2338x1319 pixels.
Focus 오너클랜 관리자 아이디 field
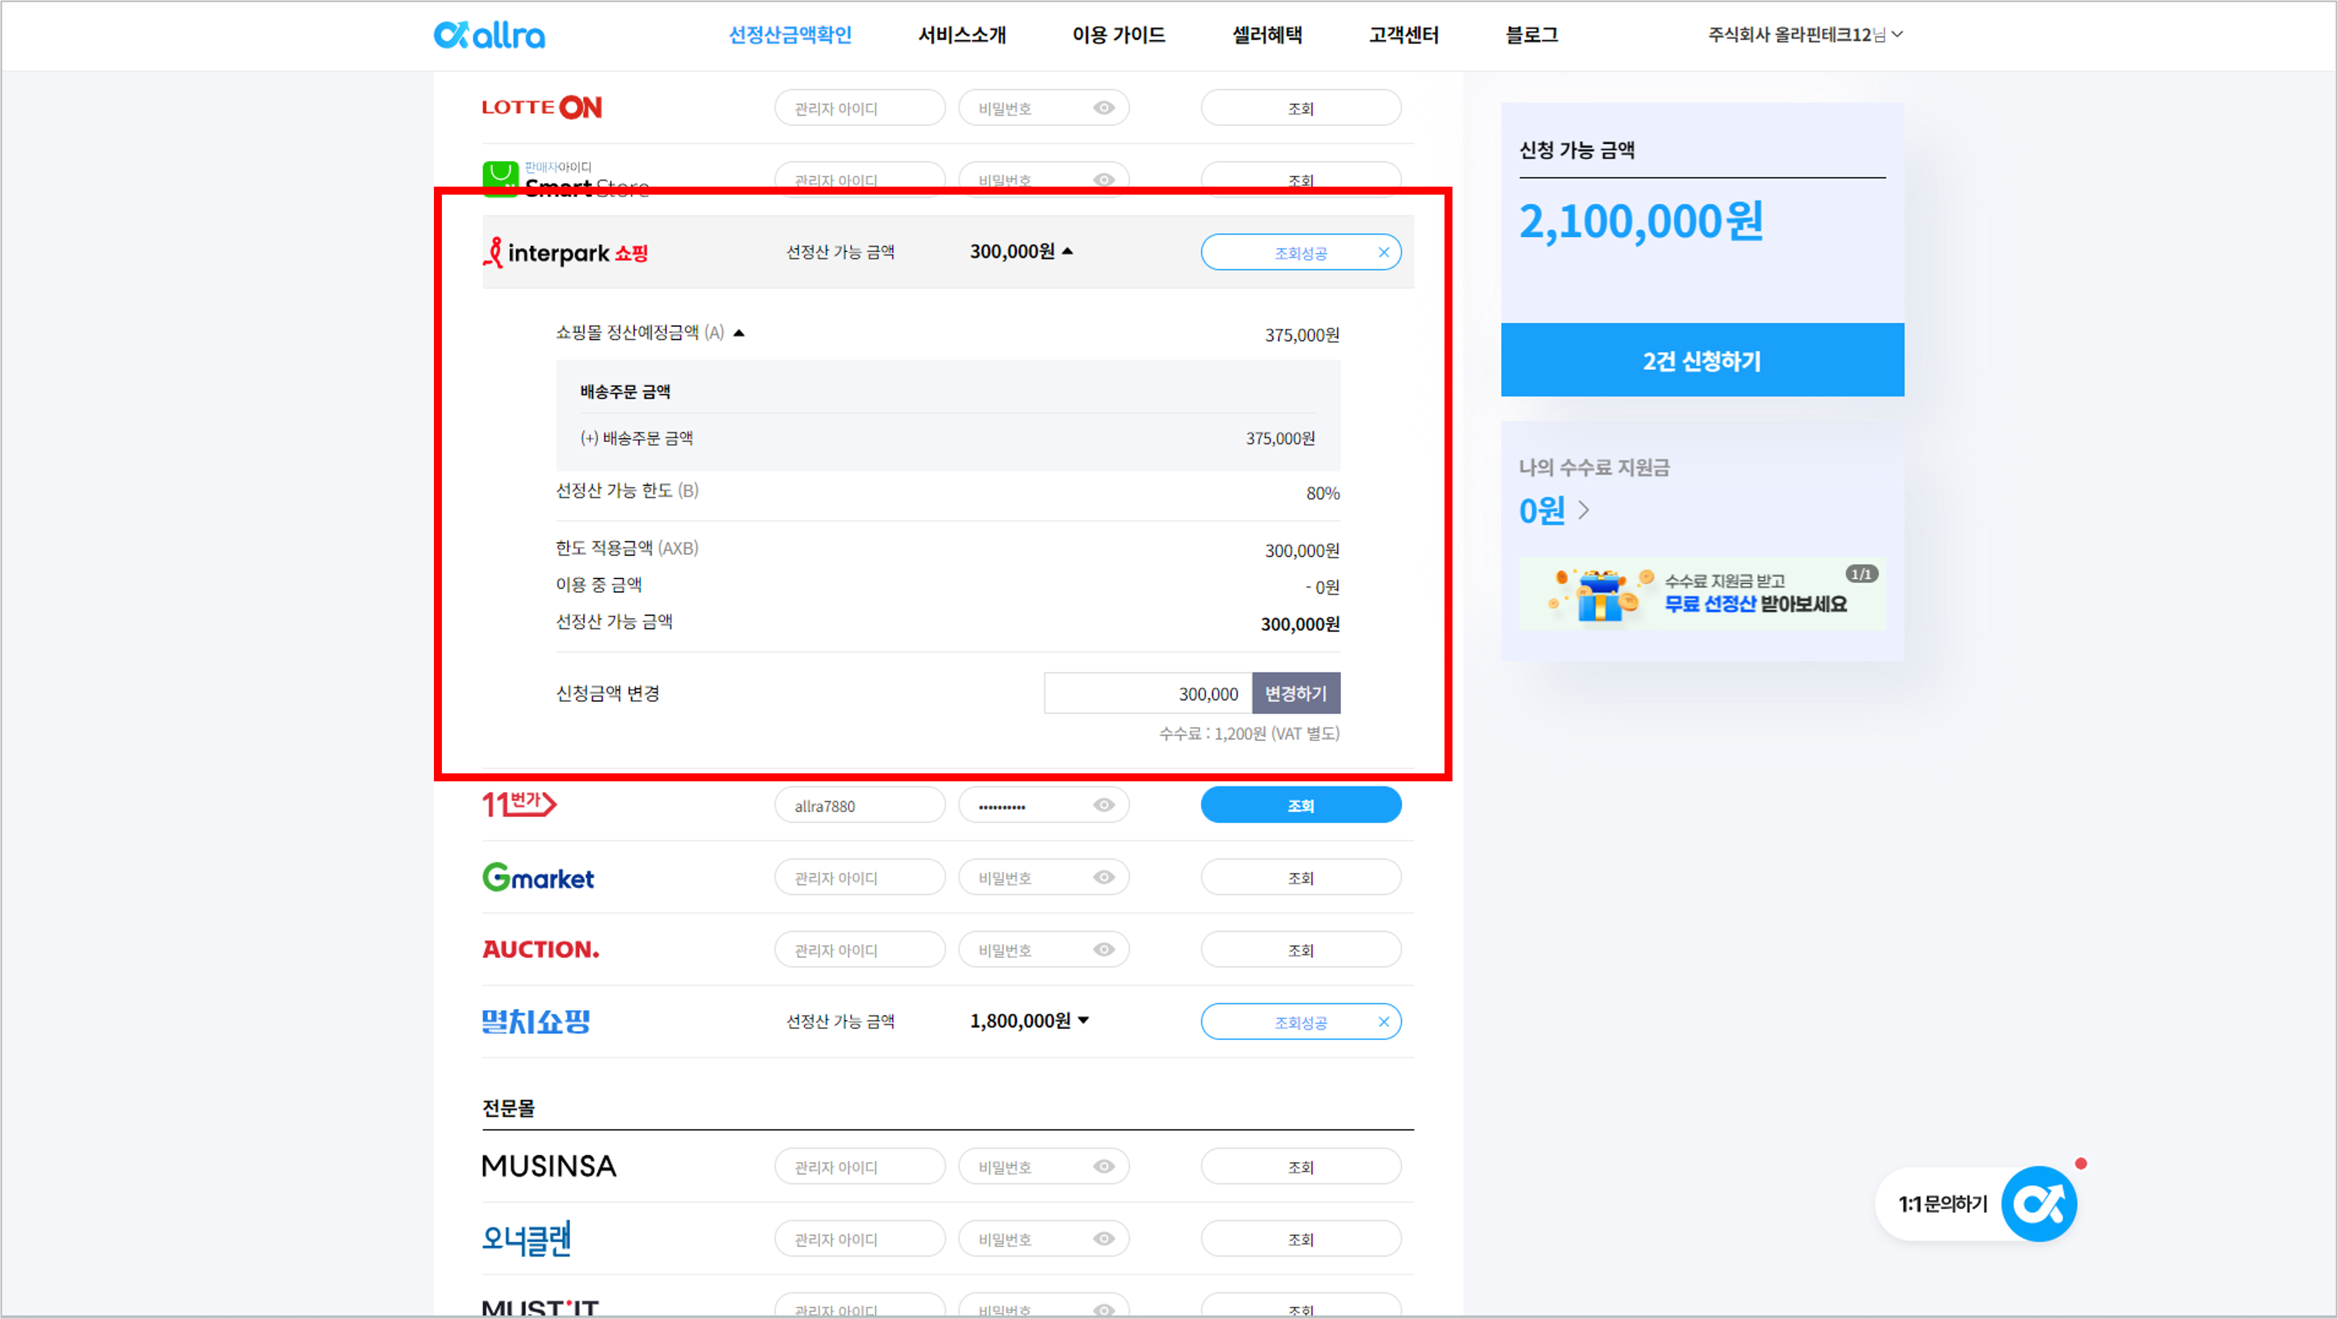859,1239
